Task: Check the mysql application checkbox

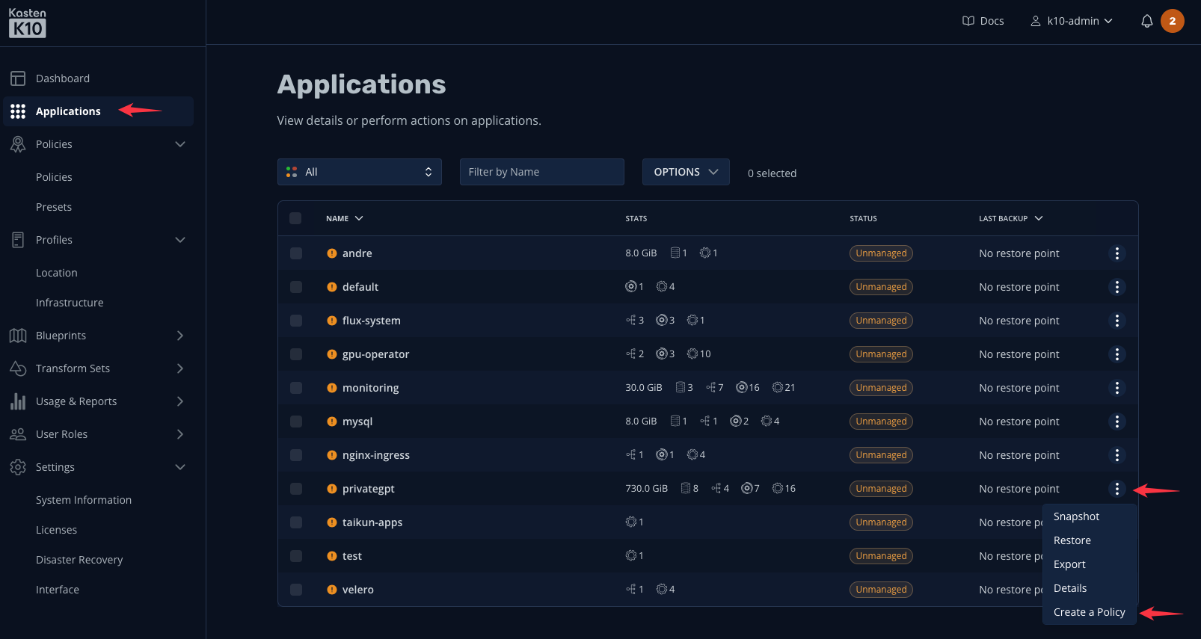Action: (x=296, y=422)
